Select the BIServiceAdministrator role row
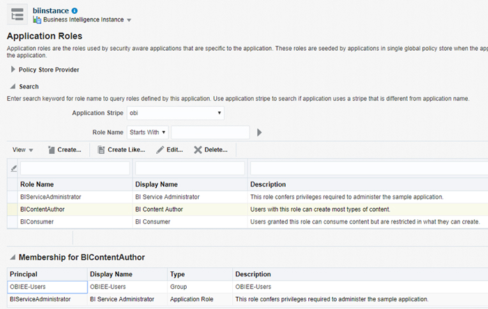 pos(247,197)
